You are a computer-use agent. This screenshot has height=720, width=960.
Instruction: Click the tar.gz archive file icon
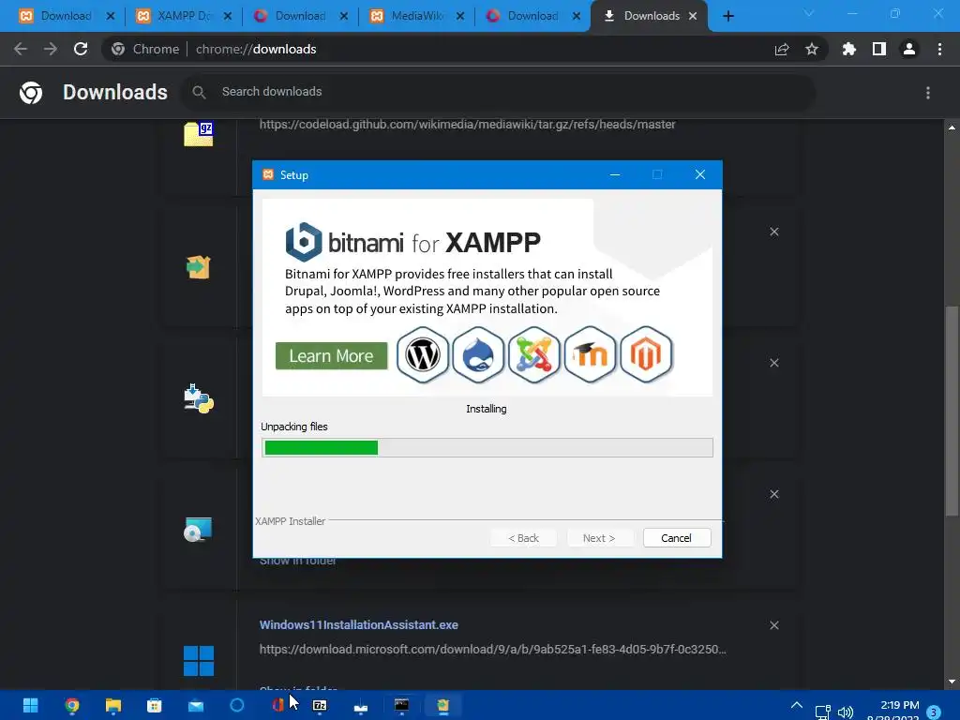point(199,134)
